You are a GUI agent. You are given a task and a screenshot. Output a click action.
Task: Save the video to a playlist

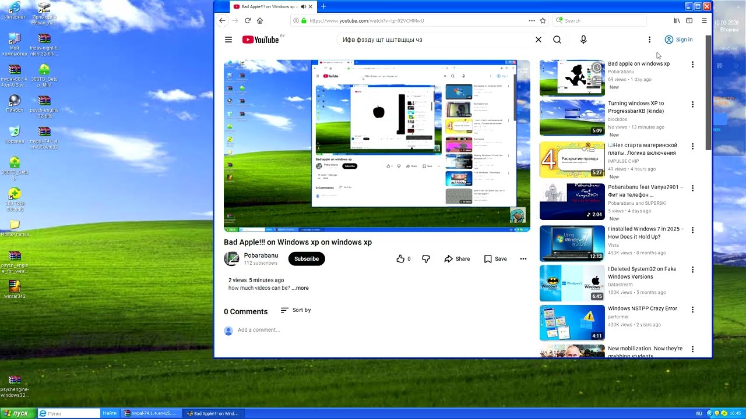[495, 259]
